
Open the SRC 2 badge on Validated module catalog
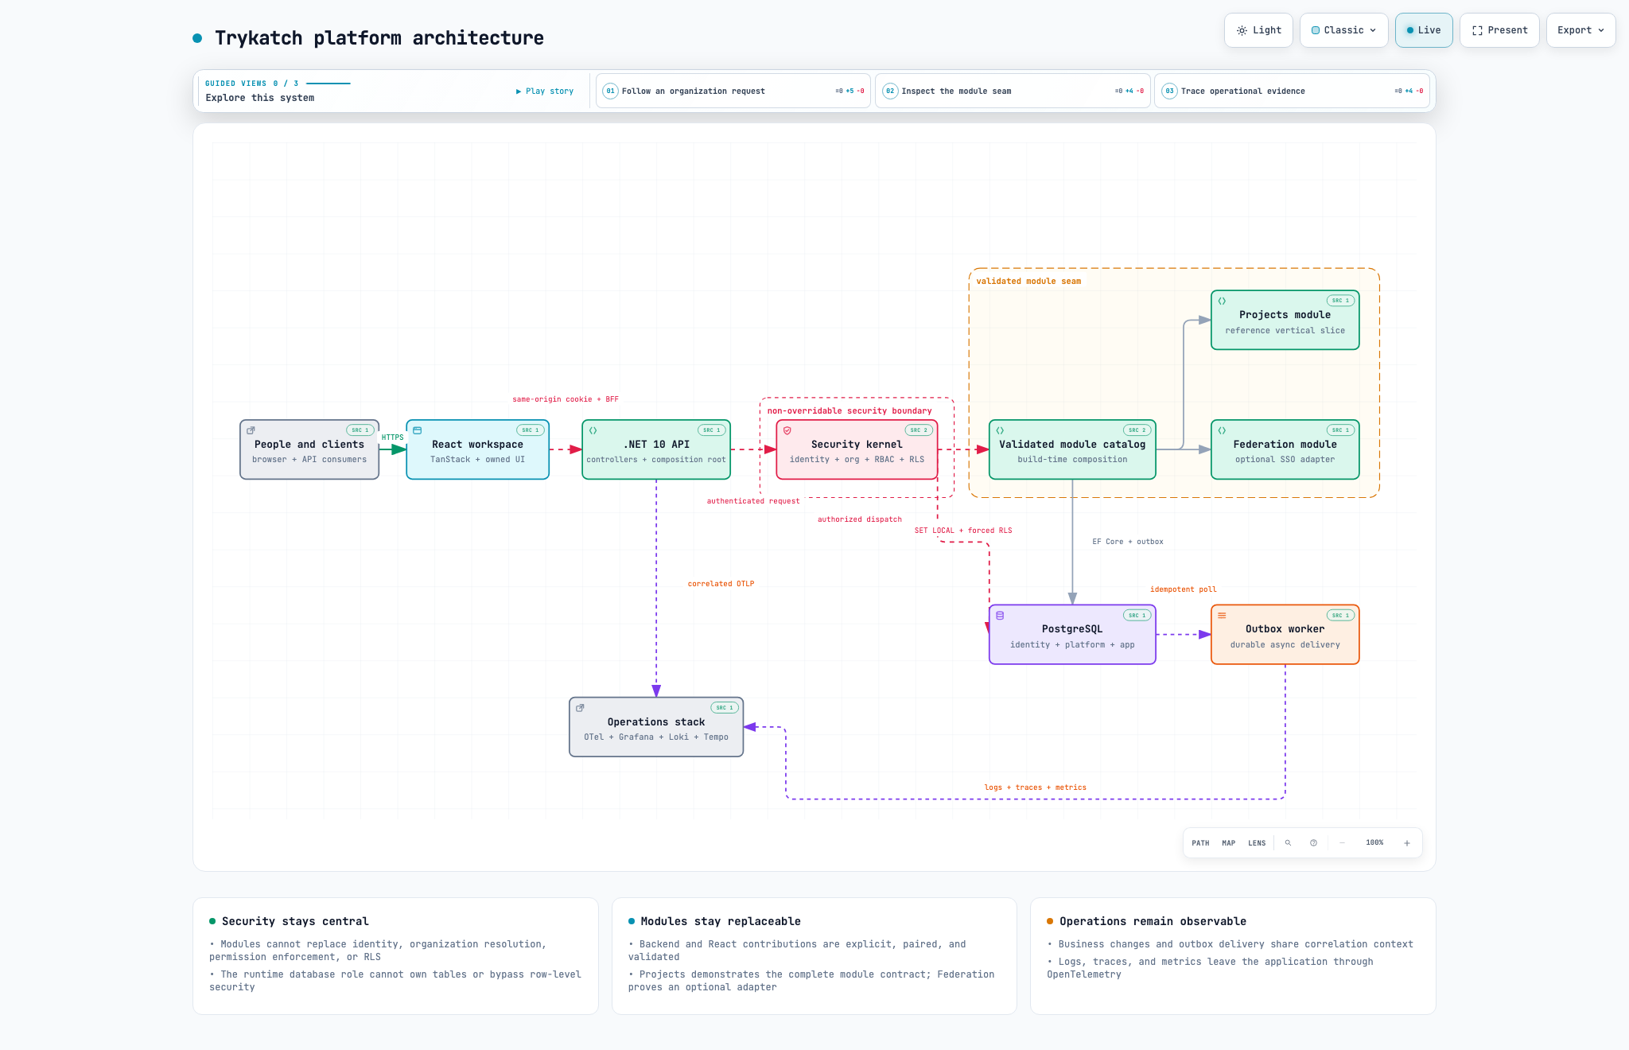[x=1137, y=430]
